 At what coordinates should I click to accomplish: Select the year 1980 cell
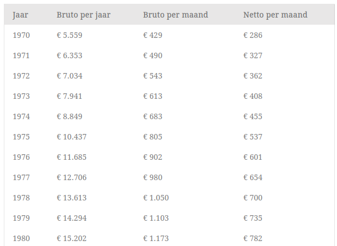click(x=21, y=238)
